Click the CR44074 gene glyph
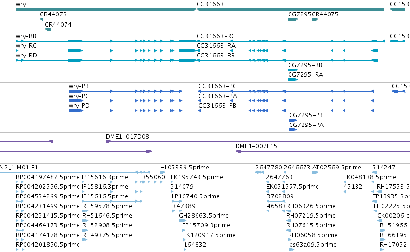Image resolution: width=410 pixels, height=252 pixels. coord(48,29)
